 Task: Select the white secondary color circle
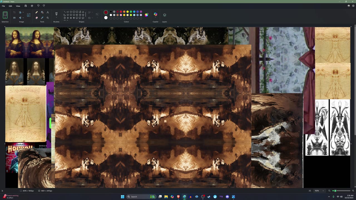click(x=106, y=18)
